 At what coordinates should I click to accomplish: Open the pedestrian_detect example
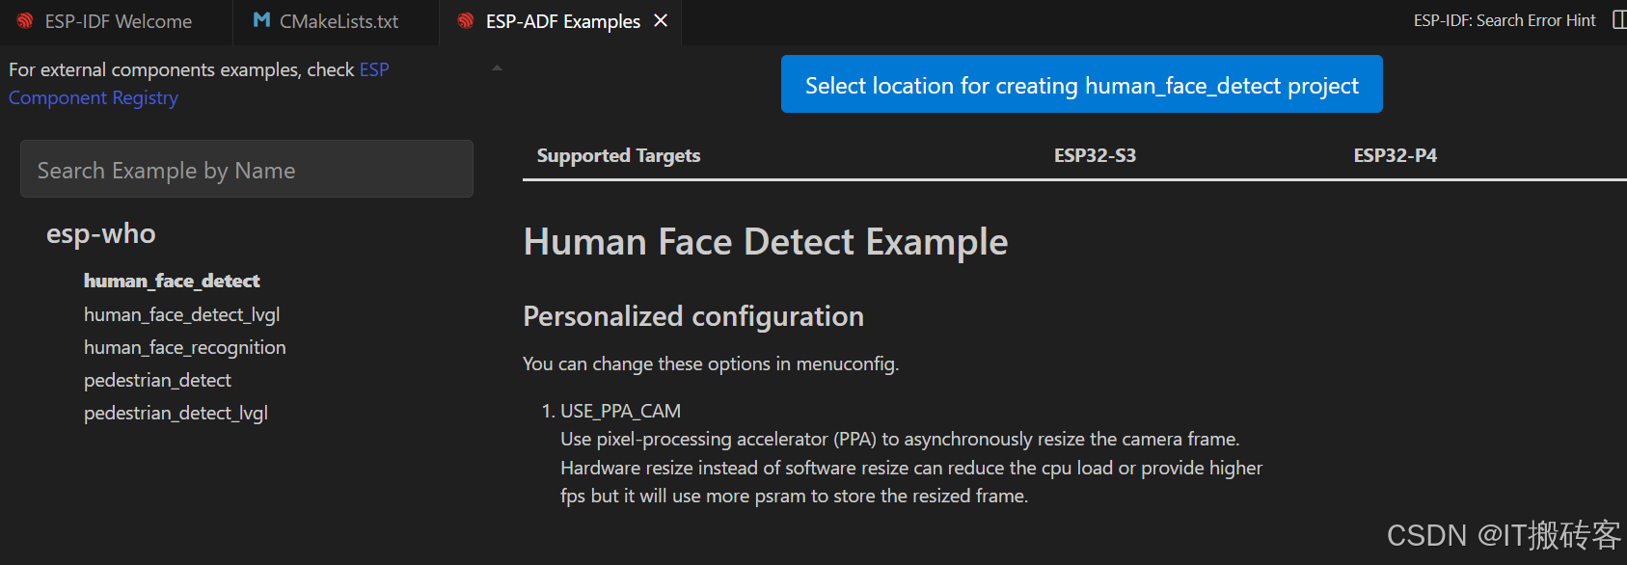click(157, 380)
